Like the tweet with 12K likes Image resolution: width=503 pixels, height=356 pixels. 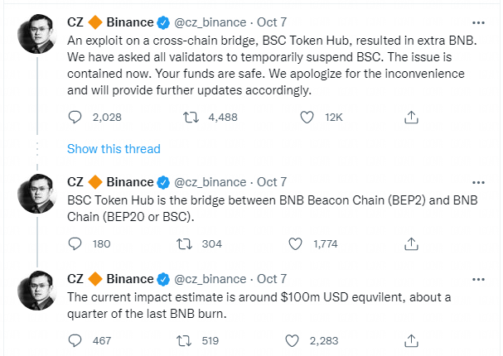click(x=306, y=118)
